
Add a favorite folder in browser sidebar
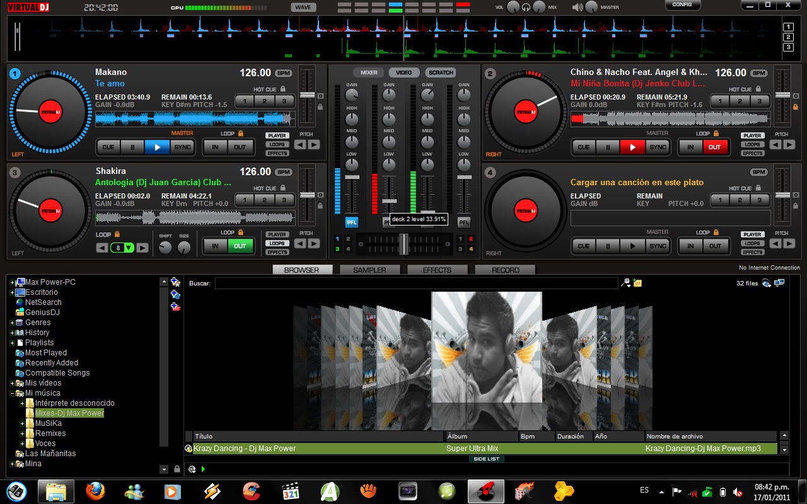tap(175, 282)
